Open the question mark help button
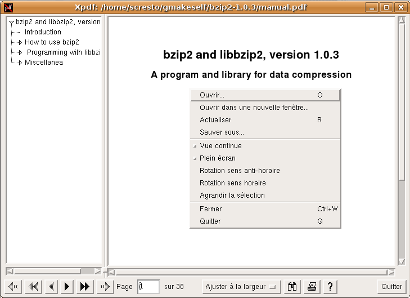The height and width of the screenshot is (298, 410). pos(330,287)
